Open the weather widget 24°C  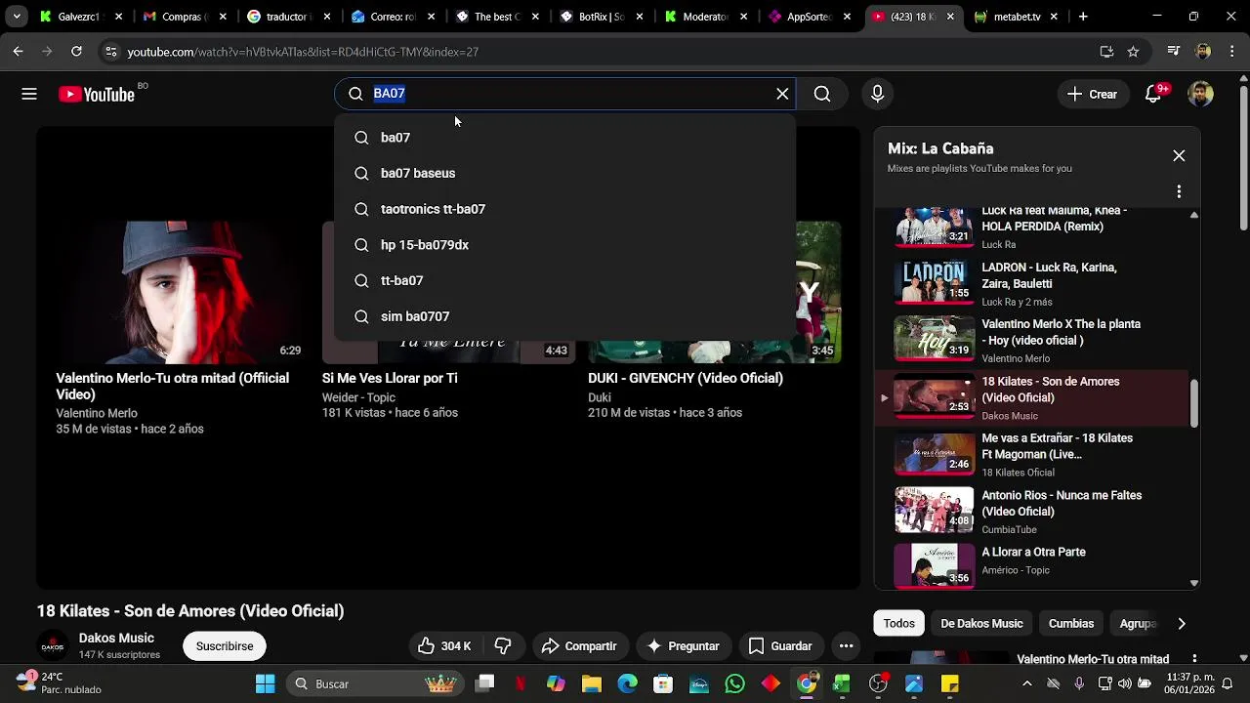pos(59,683)
